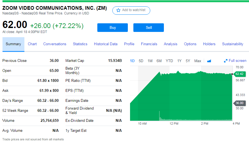Image resolution: width=249 pixels, height=144 pixels.
Task: Select the 1Y chart range
Action: [x=179, y=61]
